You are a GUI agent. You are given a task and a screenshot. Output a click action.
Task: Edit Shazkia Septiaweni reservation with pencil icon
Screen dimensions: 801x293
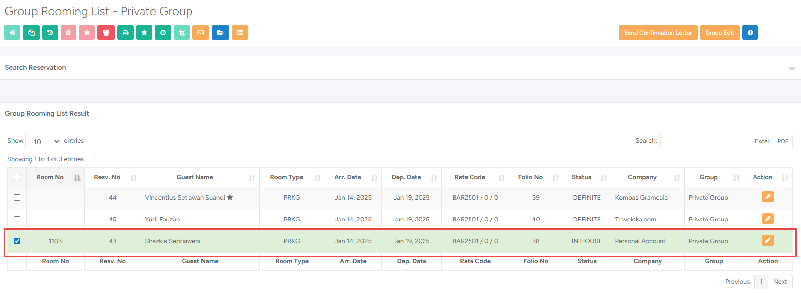pyautogui.click(x=767, y=240)
